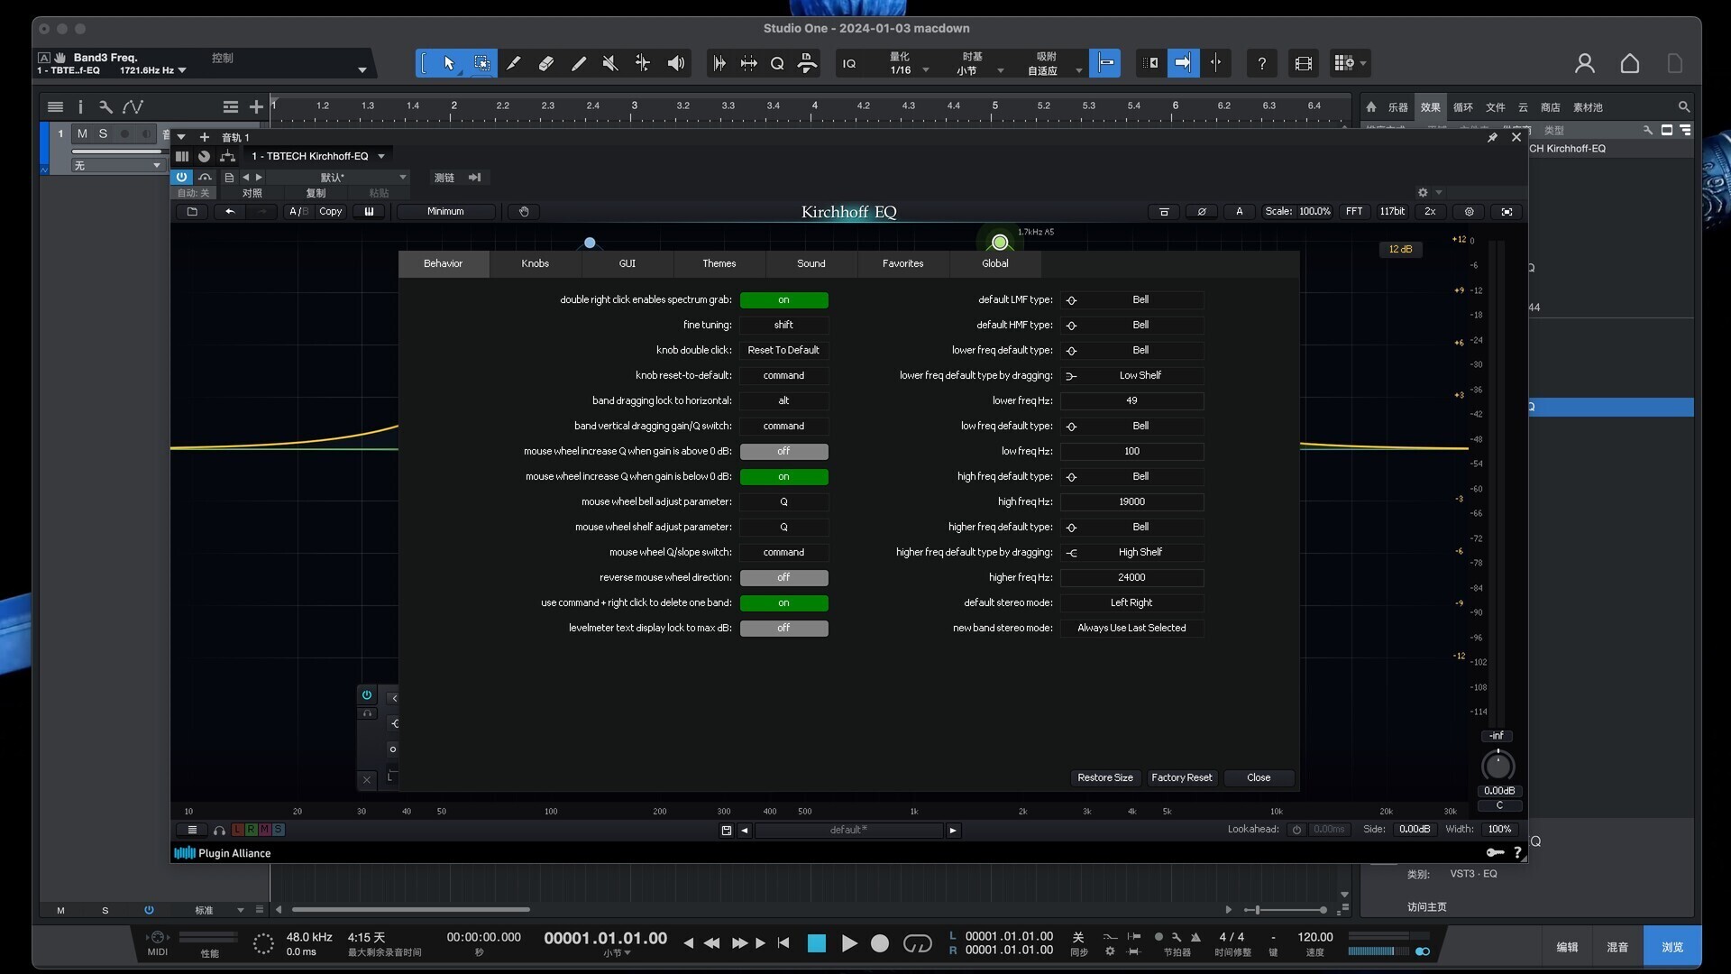
Task: Click the wrench icon in the track header bar
Action: click(105, 106)
